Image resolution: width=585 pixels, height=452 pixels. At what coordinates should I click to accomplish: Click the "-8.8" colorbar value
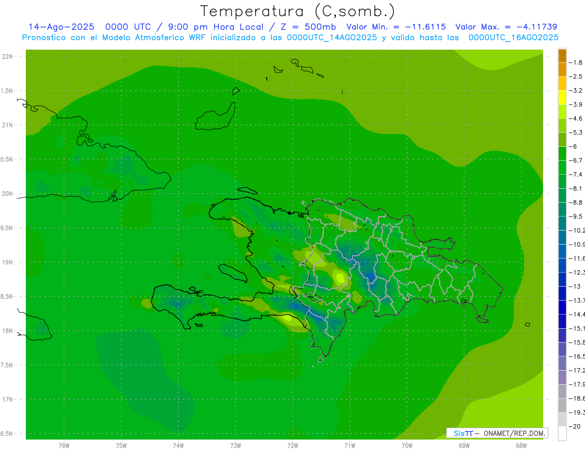click(576, 202)
